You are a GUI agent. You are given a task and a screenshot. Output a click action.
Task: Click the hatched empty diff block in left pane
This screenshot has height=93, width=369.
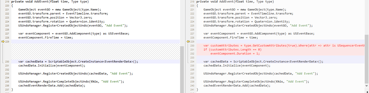tap(95, 51)
